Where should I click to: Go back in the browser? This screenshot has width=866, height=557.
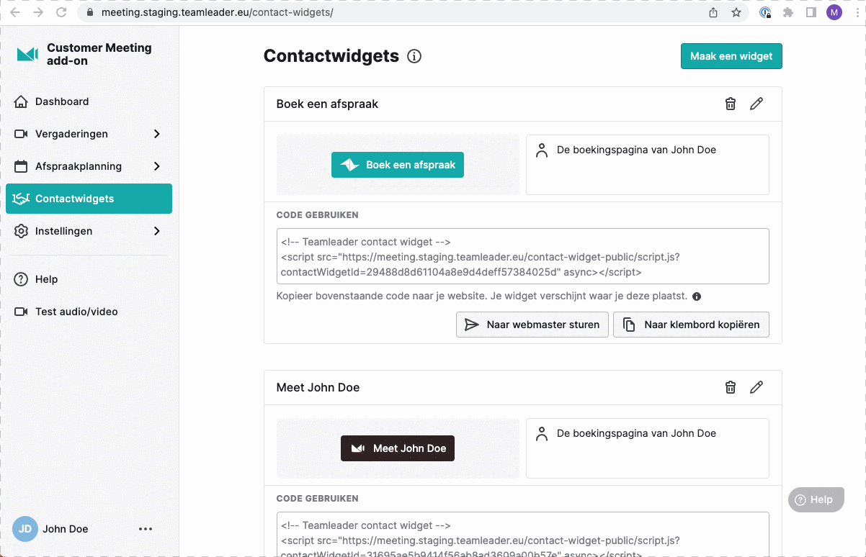[14, 12]
